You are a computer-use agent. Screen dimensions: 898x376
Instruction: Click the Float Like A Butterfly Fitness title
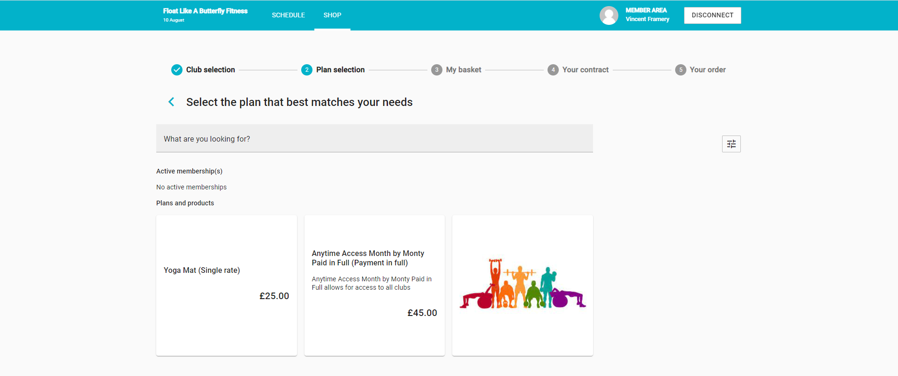[x=205, y=11]
